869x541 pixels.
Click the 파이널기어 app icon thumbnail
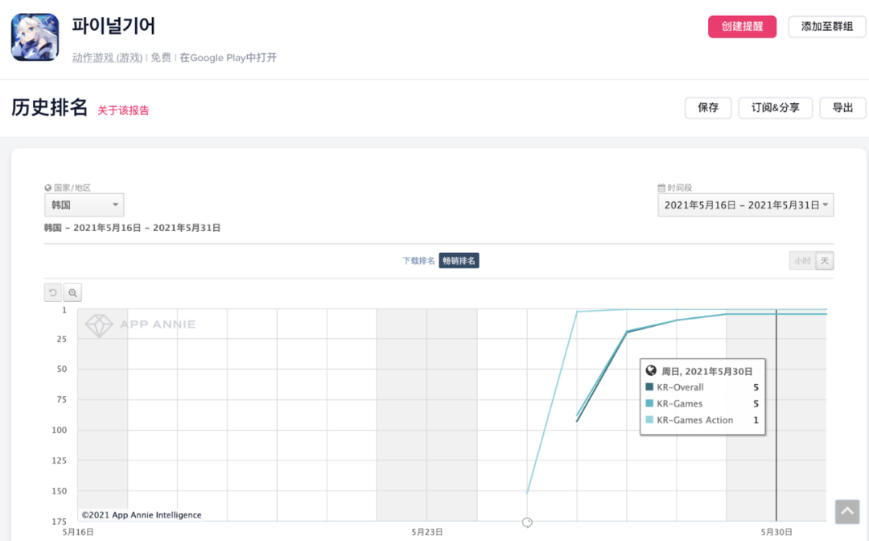pyautogui.click(x=35, y=37)
